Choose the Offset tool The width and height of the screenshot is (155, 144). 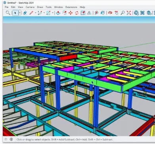64,13
